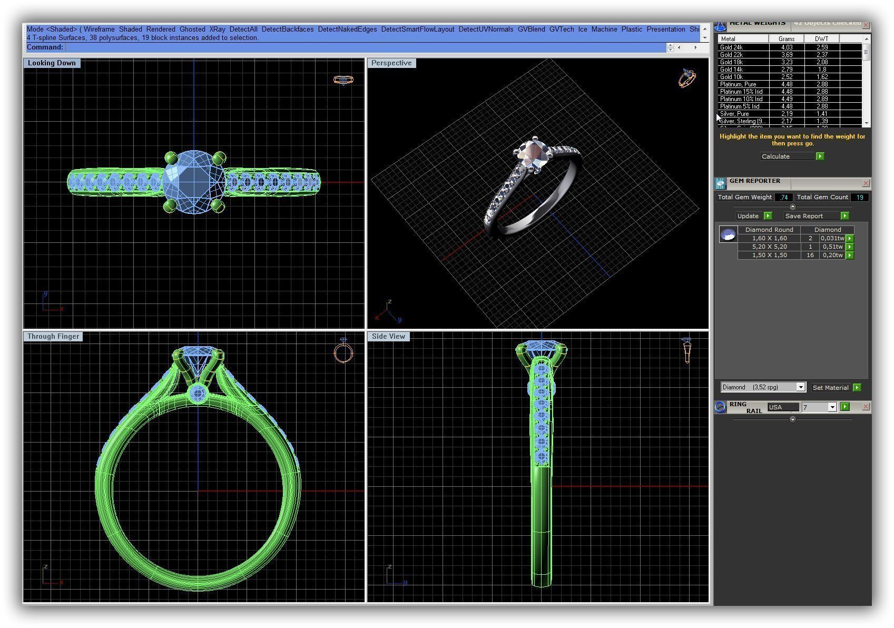
Task: Click the Metal column header
Action: (x=743, y=39)
